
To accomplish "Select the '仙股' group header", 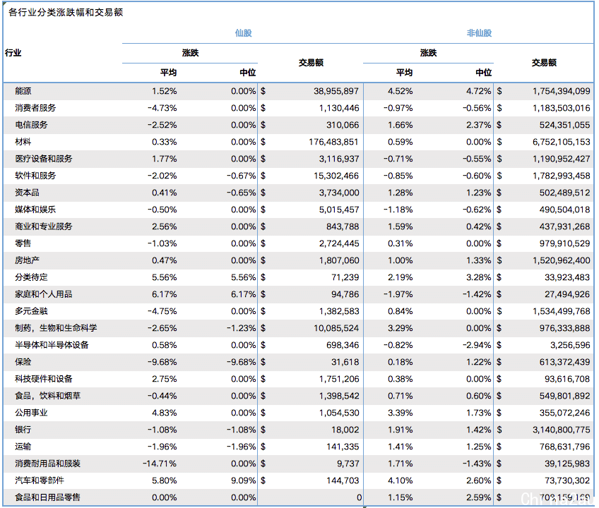I will pyautogui.click(x=243, y=33).
